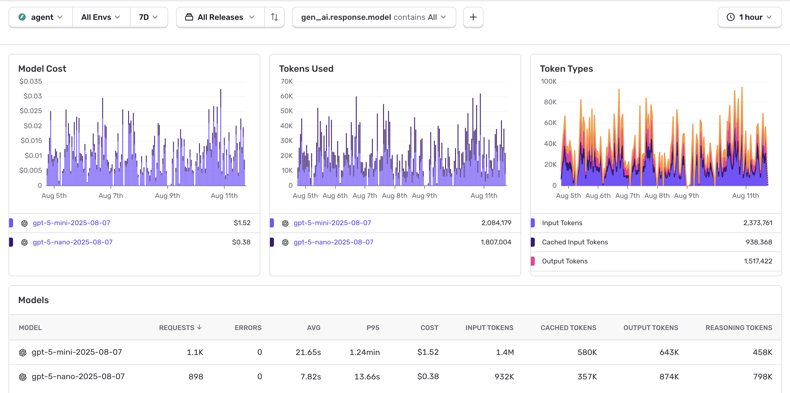This screenshot has height=393, width=790.
Task: Click gpt-5-mini color swatch in Model Cost
Action: [11, 223]
